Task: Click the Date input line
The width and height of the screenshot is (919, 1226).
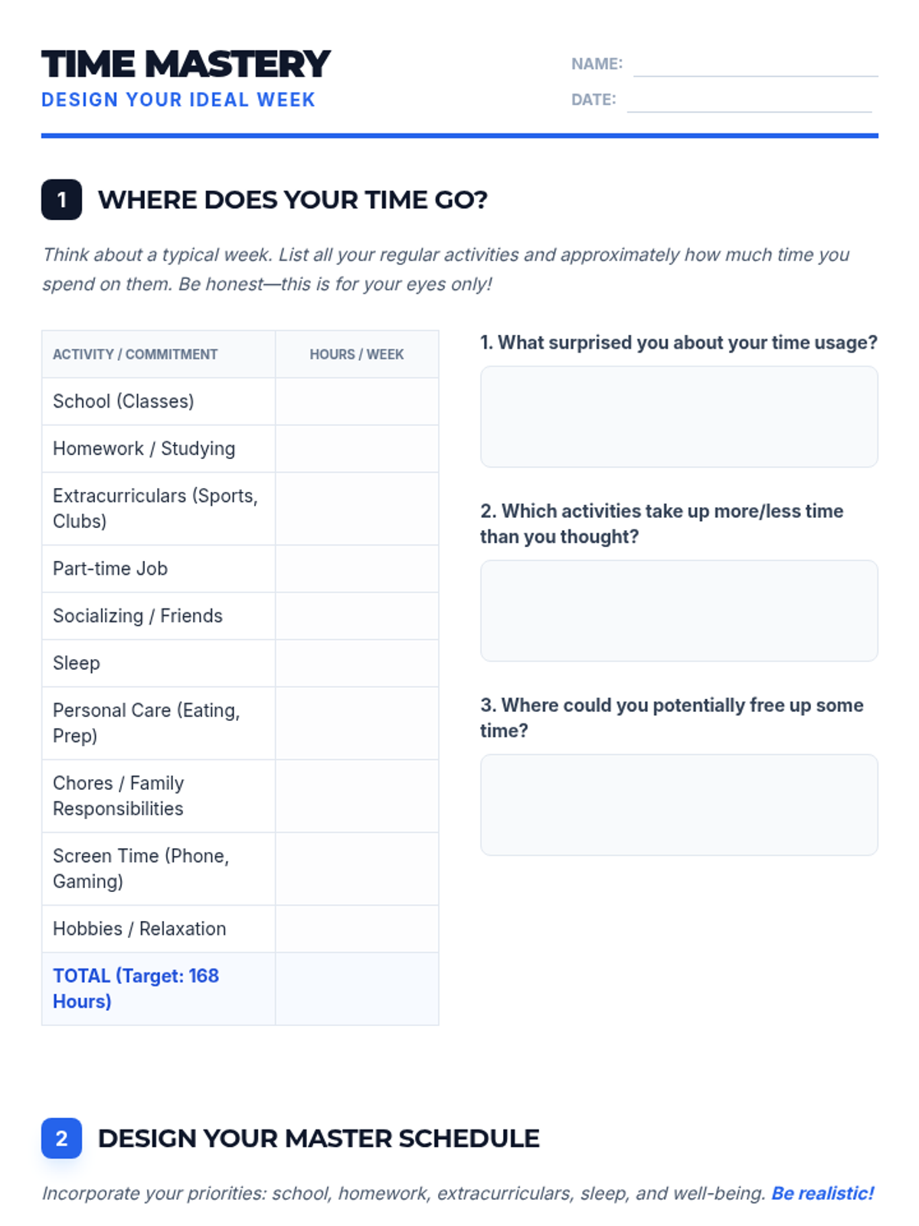Action: point(749,100)
